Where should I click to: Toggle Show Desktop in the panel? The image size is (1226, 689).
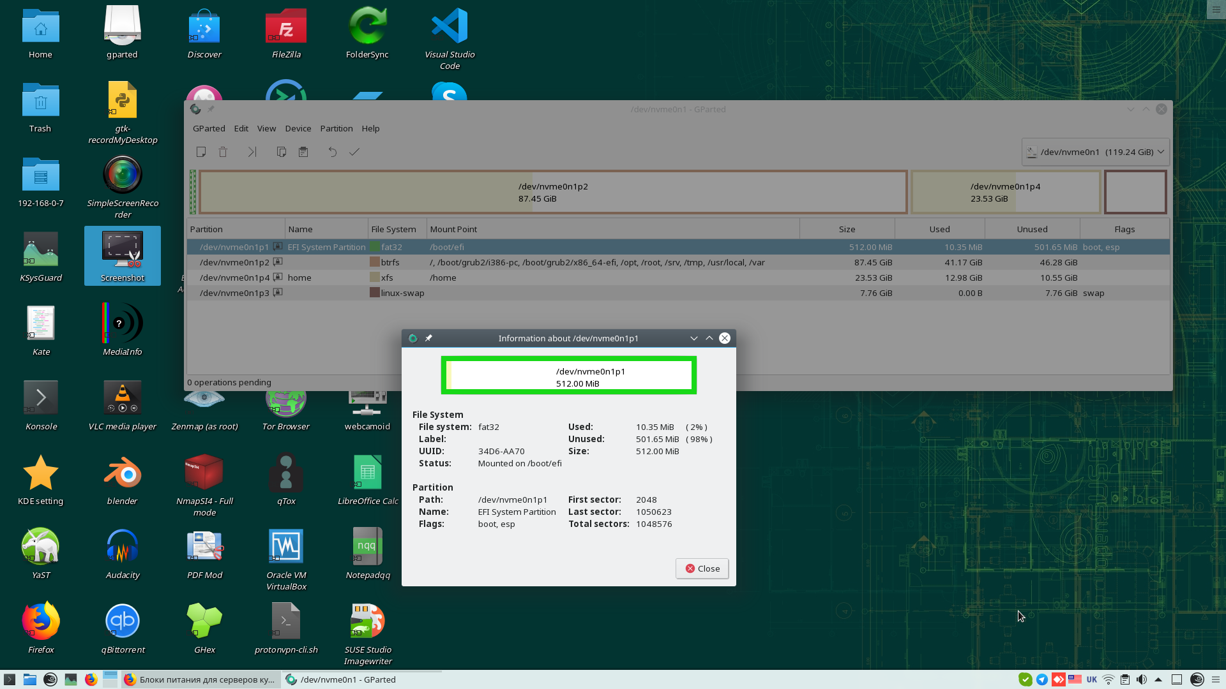[1177, 679]
